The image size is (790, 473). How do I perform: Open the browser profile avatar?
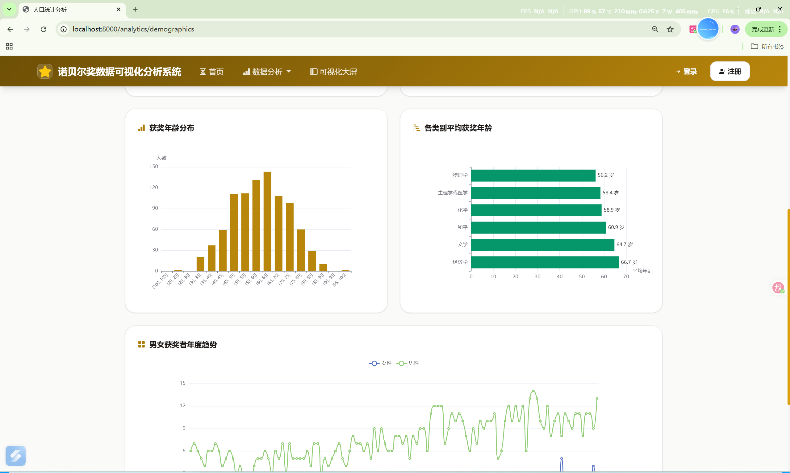click(735, 29)
